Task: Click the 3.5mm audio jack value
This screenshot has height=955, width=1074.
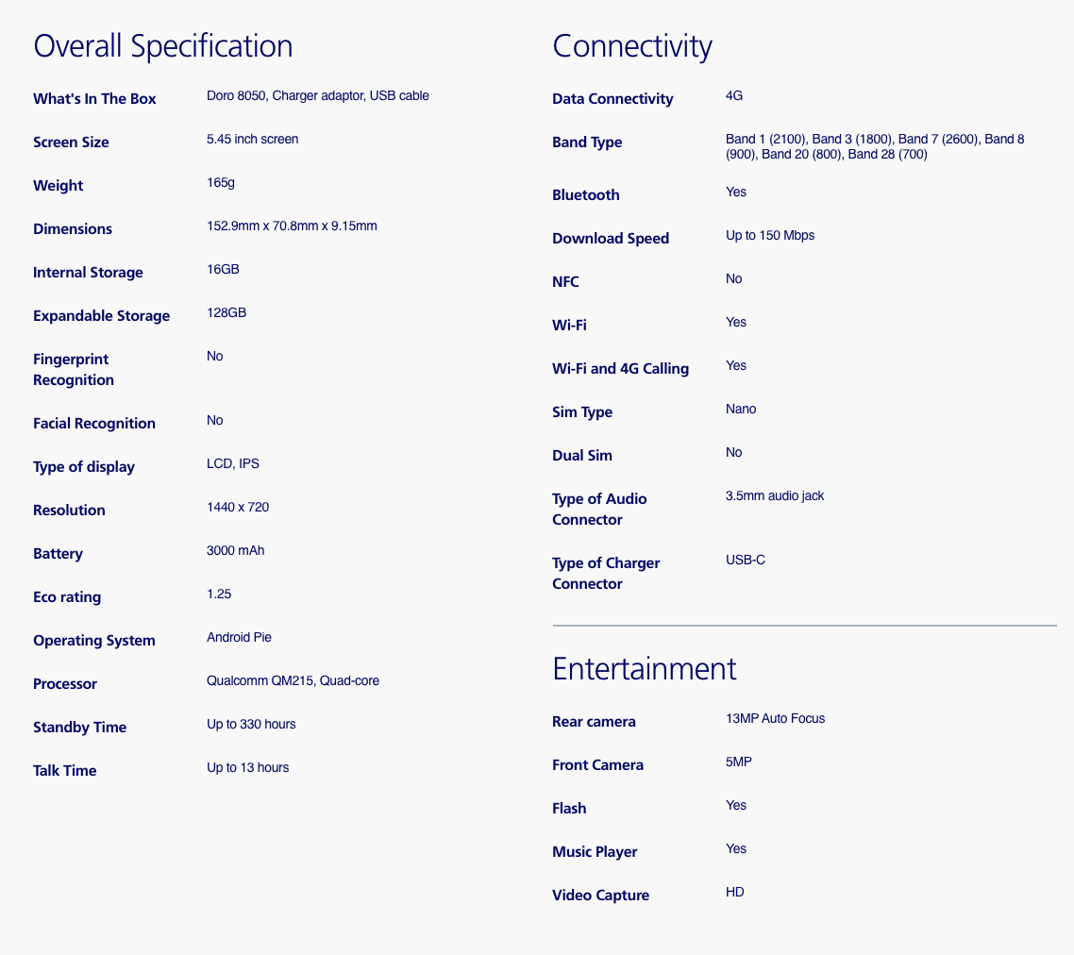Action: [774, 495]
